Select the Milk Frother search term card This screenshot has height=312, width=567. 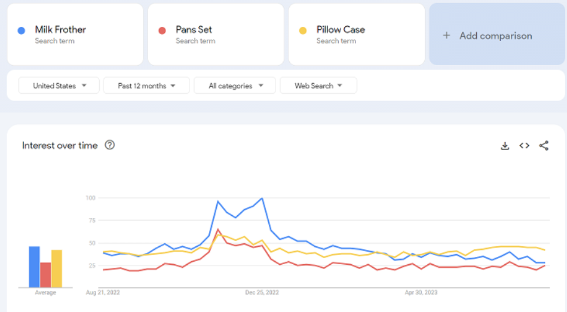[75, 34]
